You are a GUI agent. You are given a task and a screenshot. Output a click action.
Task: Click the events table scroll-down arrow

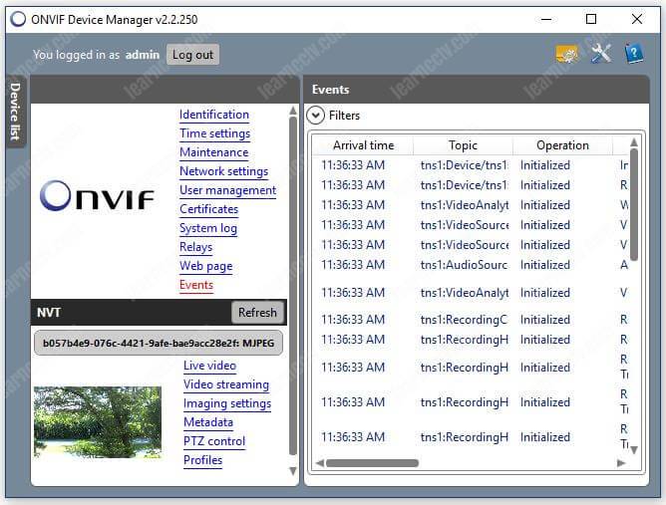pos(634,450)
